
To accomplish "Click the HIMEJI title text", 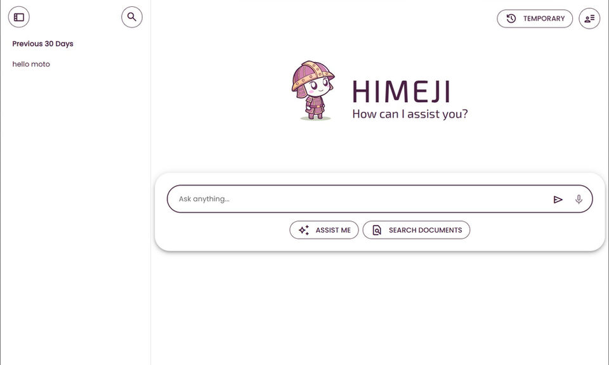I will point(401,93).
